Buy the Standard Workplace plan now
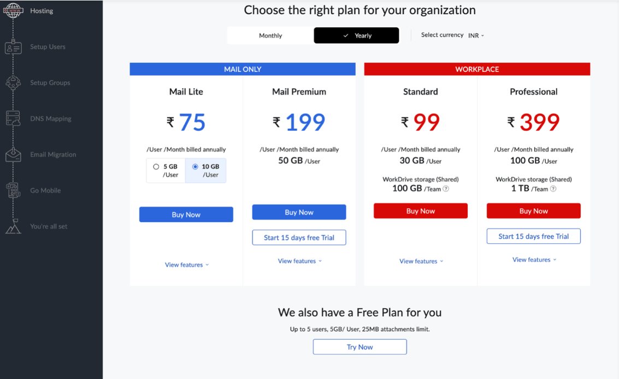This screenshot has height=379, width=619. click(x=420, y=210)
